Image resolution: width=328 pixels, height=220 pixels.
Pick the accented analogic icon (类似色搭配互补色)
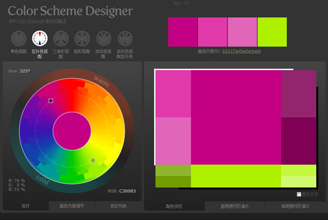tap(125, 38)
